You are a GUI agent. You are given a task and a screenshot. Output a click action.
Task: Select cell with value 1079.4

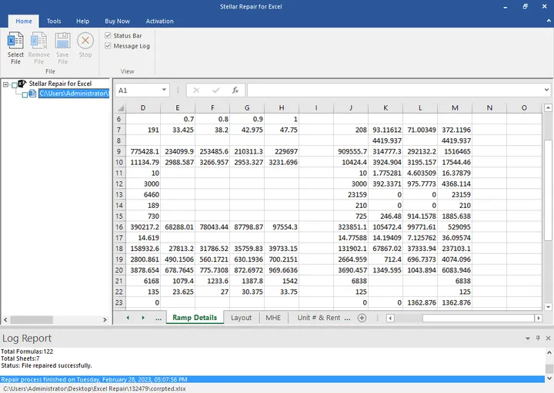(x=178, y=281)
